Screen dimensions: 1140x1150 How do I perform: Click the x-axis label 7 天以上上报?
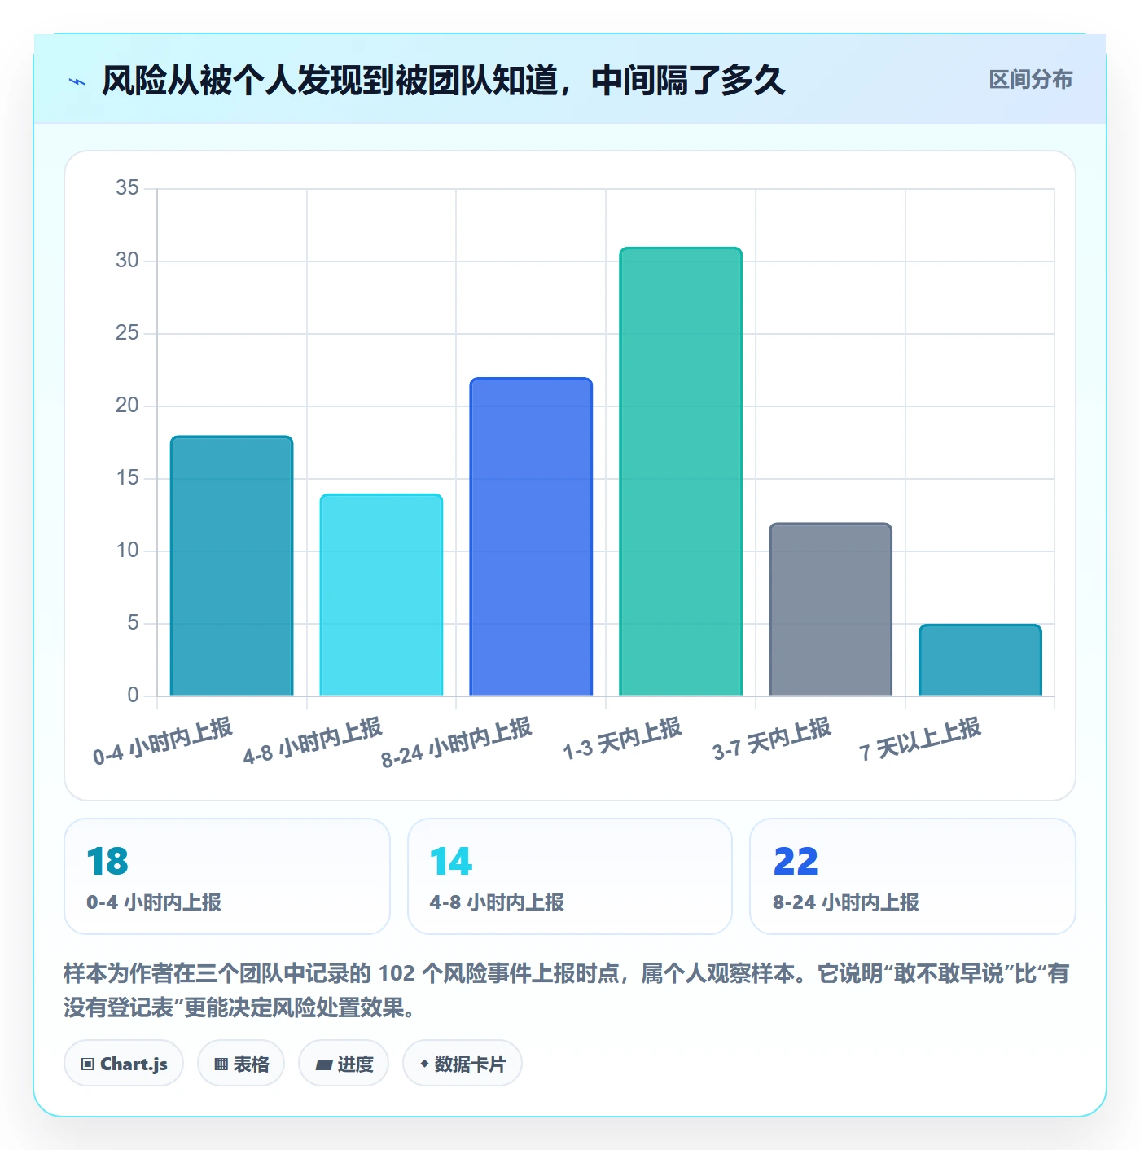pos(920,739)
